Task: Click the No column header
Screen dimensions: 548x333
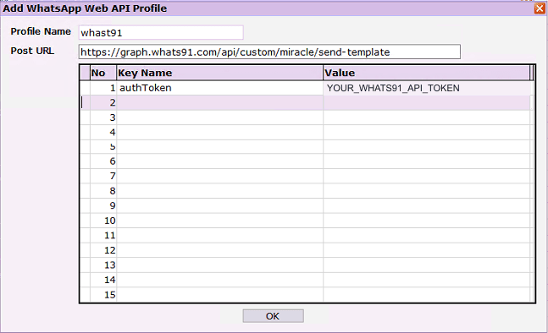Action: point(103,73)
